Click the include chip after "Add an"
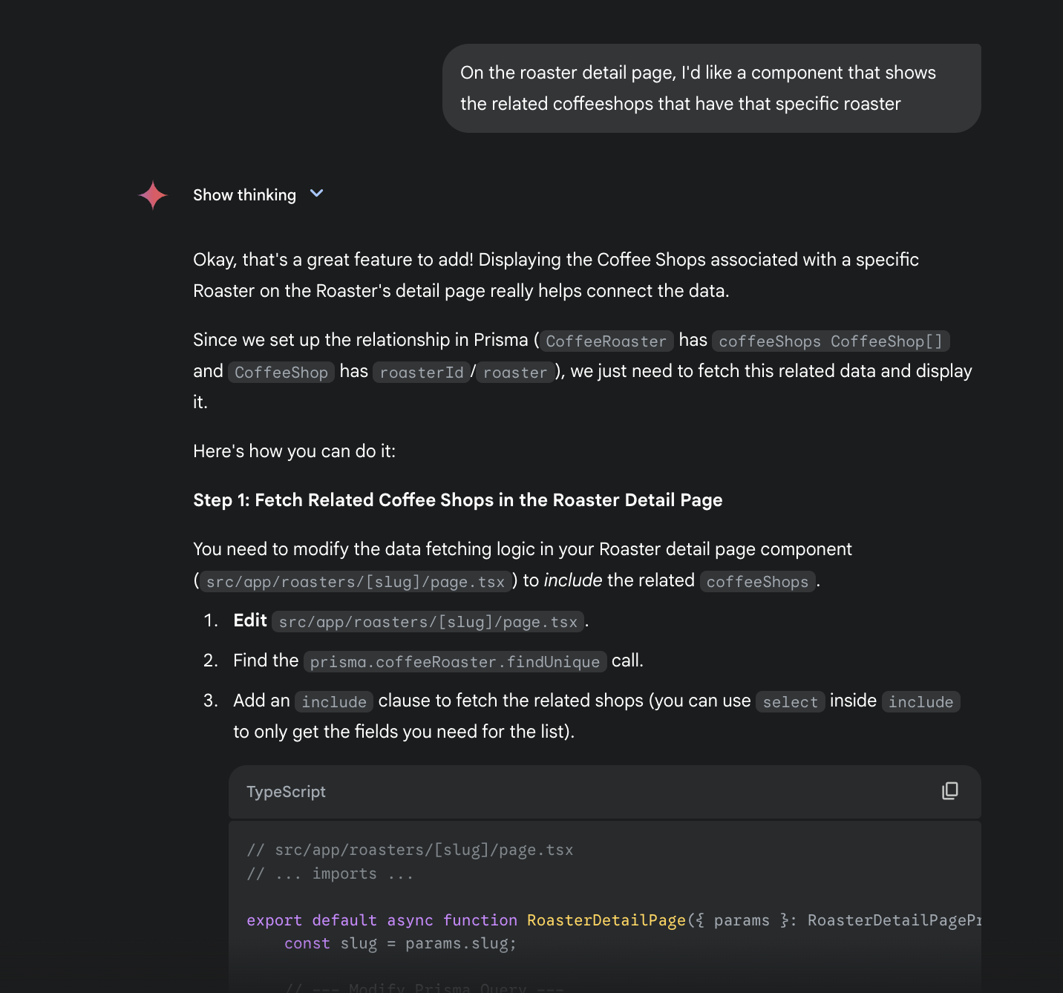The image size is (1063, 993). [x=334, y=702]
